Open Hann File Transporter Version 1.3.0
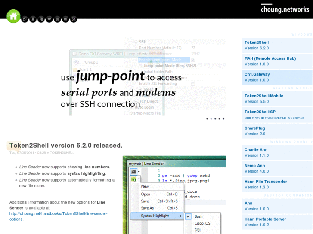The width and height of the screenshot is (313, 234). click(277, 184)
